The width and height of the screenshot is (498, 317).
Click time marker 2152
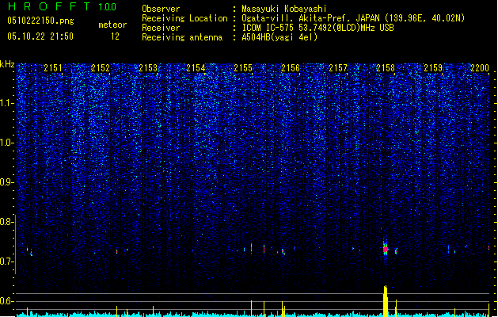(101, 68)
